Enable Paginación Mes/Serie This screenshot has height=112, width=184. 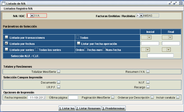tap(113, 97)
